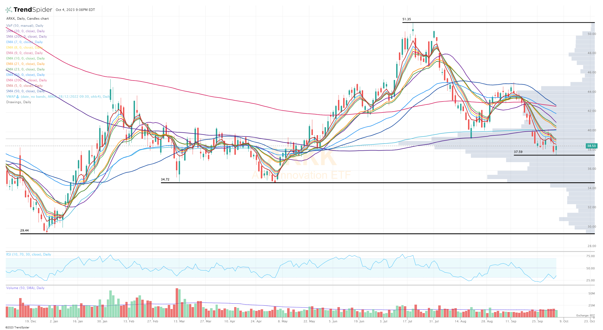603x330 pixels.
Task: Select 'EMA (7, 0, close), Daily' legend entry
Action: pos(24,42)
